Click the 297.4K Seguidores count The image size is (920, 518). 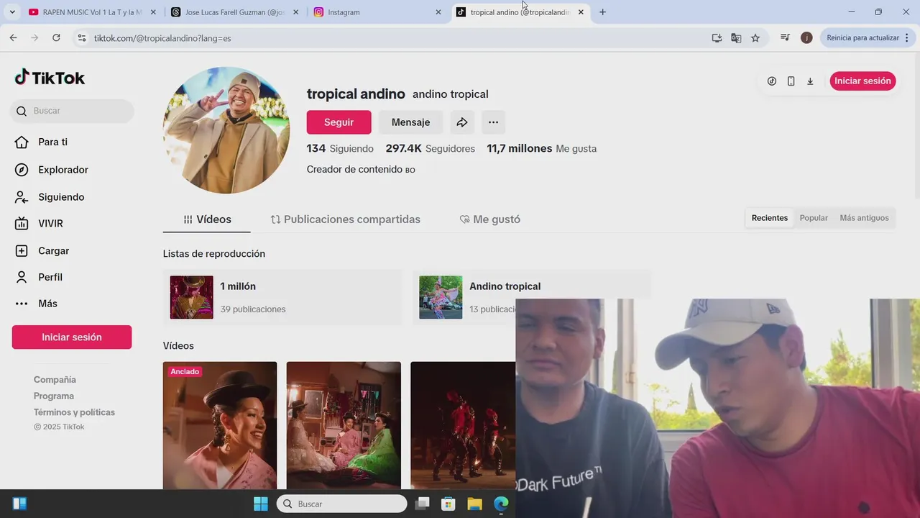point(431,149)
